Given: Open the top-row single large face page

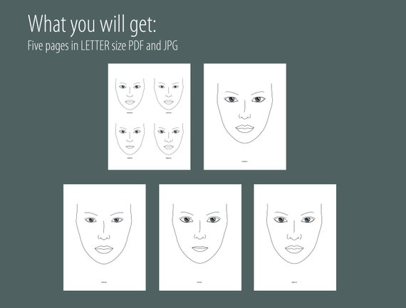Looking at the screenshot, I should pyautogui.click(x=245, y=117).
